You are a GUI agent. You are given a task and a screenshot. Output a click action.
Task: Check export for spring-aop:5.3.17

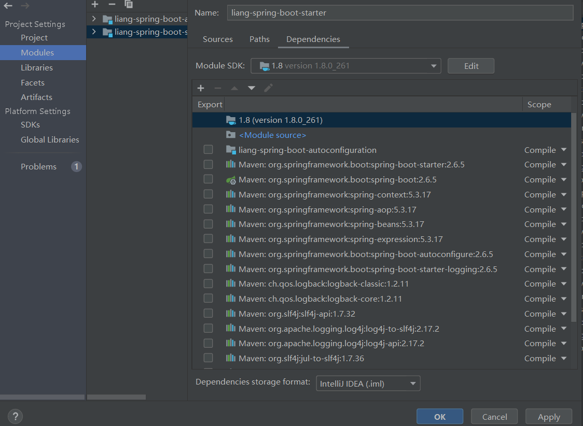coord(208,209)
